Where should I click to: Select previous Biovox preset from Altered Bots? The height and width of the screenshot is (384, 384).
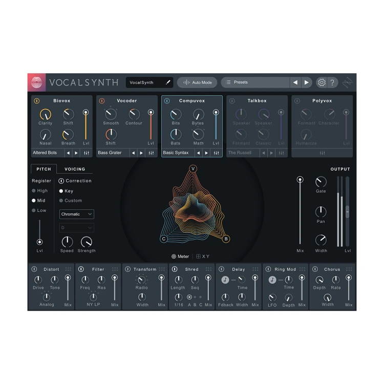coord(68,153)
